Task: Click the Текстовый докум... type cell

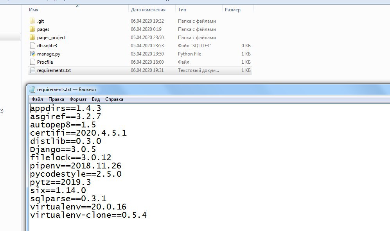Action: [198, 70]
